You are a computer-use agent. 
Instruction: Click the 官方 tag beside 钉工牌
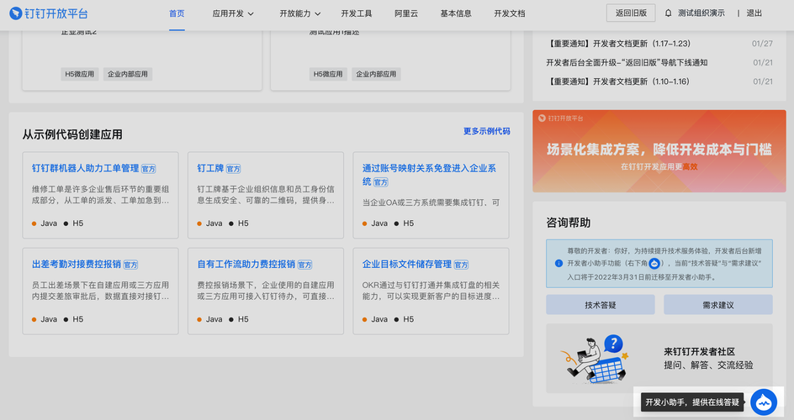pos(234,169)
